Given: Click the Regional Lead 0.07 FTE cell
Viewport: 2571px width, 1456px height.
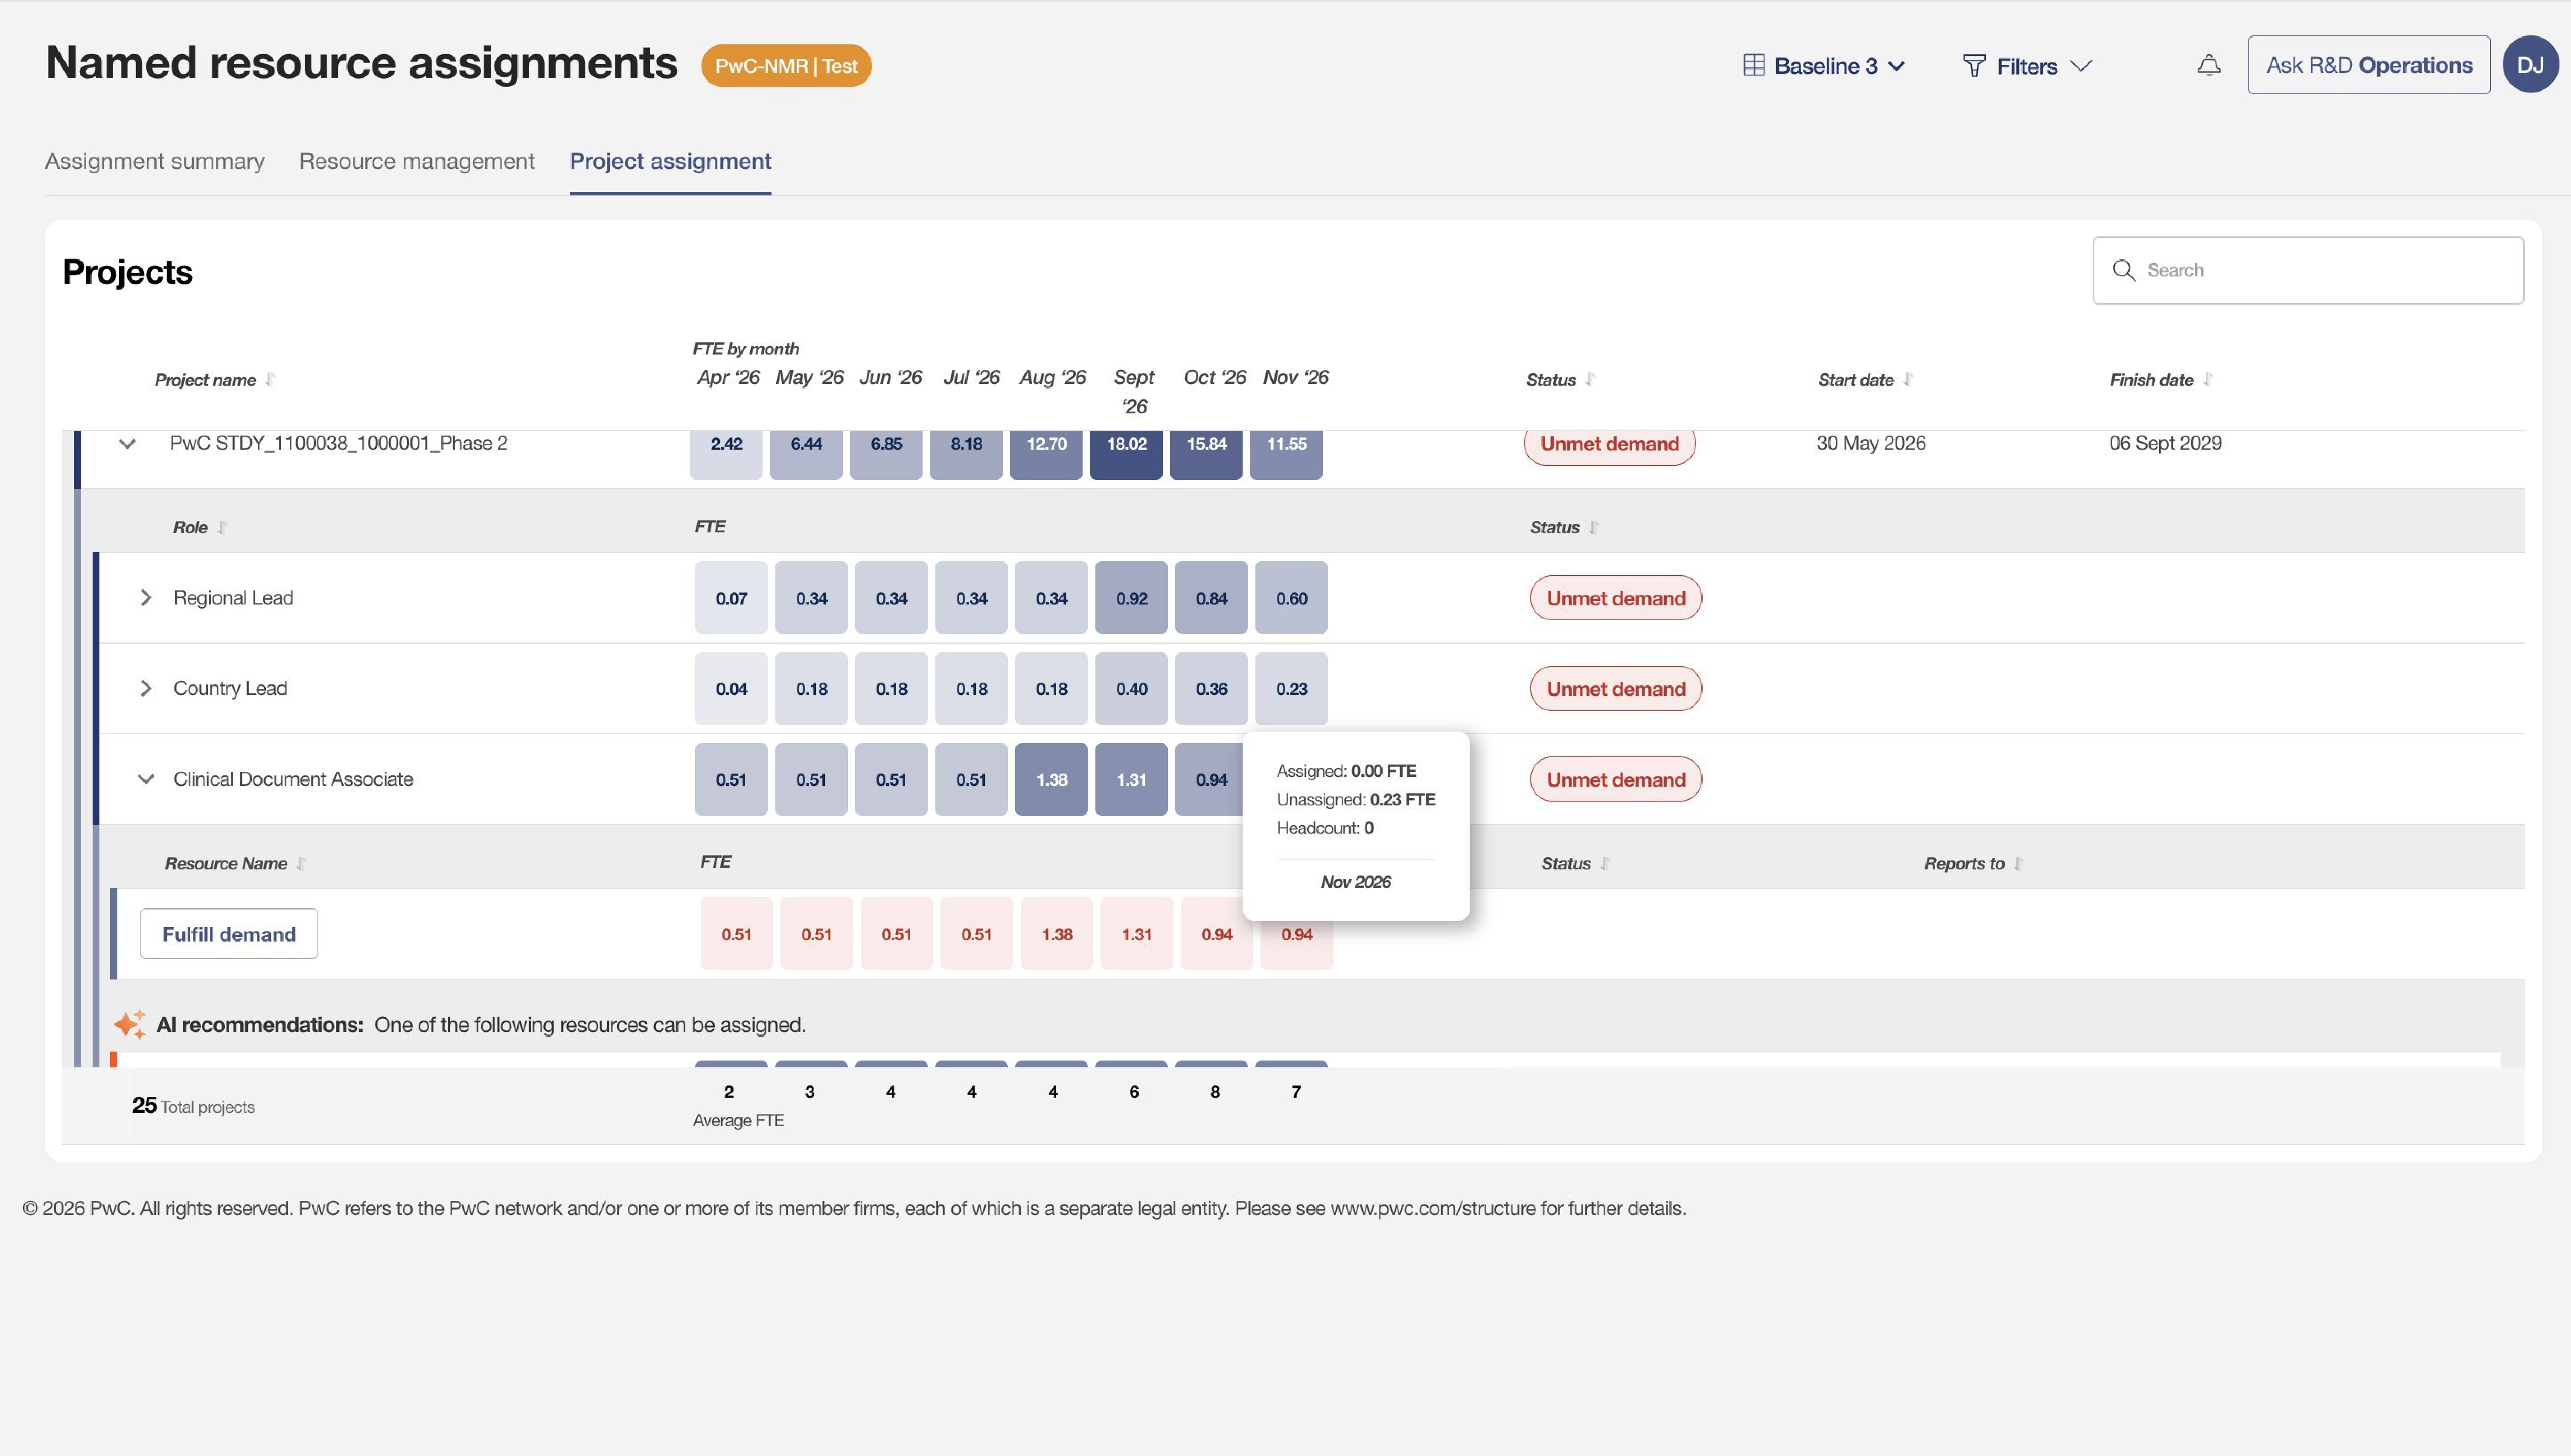Looking at the screenshot, I should (x=731, y=598).
